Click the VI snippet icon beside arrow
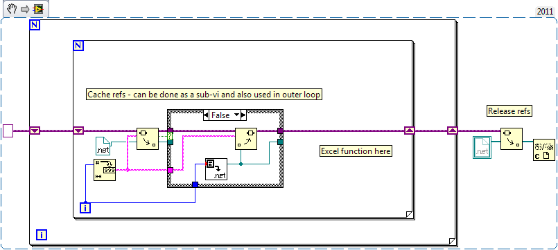558x250 pixels. pyautogui.click(x=38, y=9)
